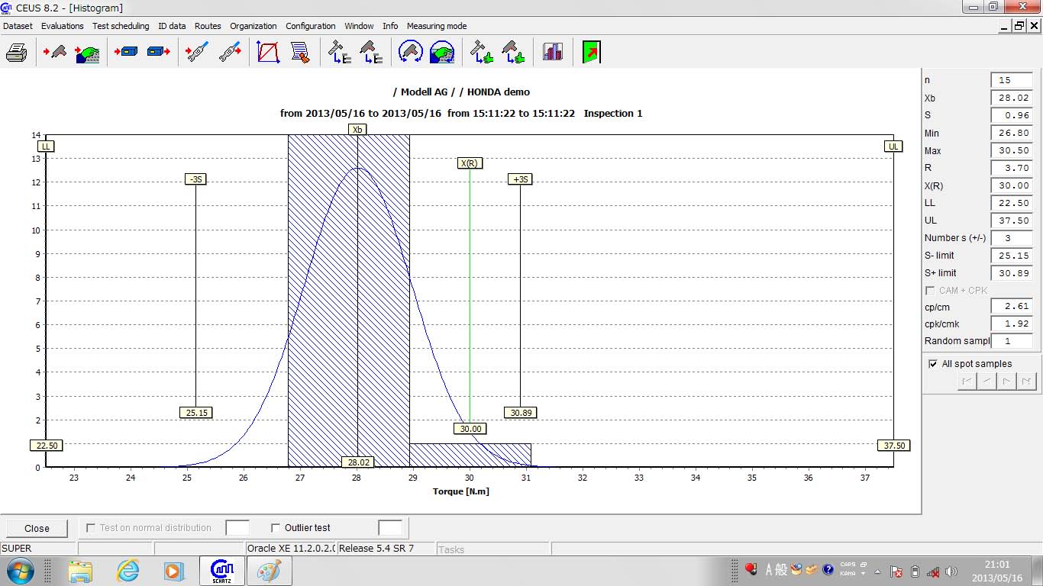The image size is (1043, 586).
Task: Click the field next to Outlier test
Action: point(390,528)
